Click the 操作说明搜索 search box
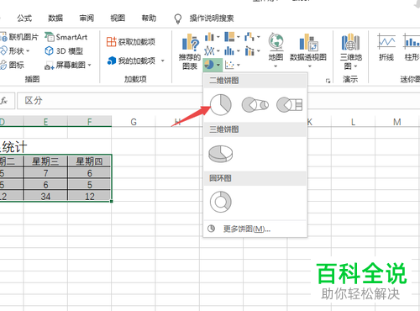This screenshot has height=311, width=420. [212, 18]
